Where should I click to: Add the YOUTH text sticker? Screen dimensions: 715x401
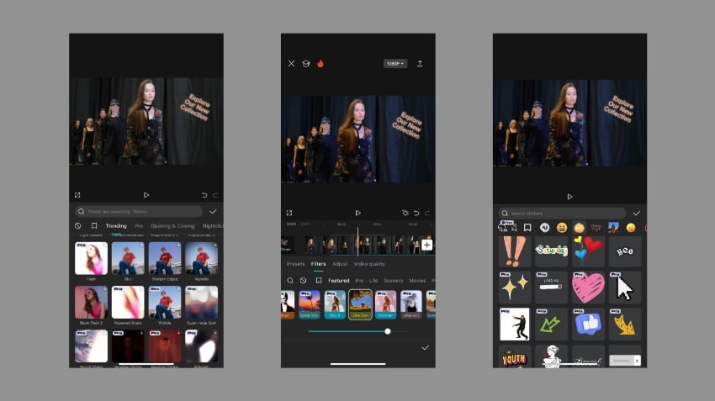coord(515,356)
